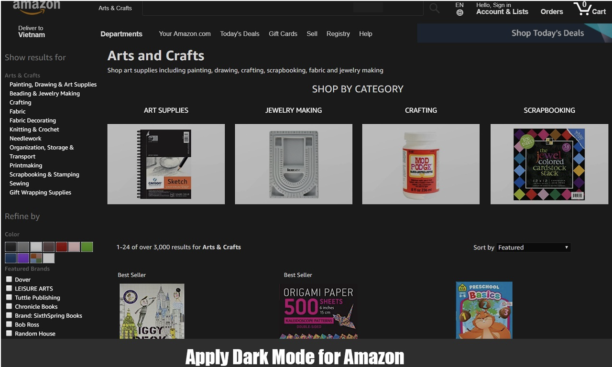The width and height of the screenshot is (612, 367).
Task: Choose the red color swatch filter
Action: point(61,247)
